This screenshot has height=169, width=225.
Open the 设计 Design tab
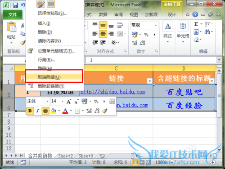coord(172,15)
